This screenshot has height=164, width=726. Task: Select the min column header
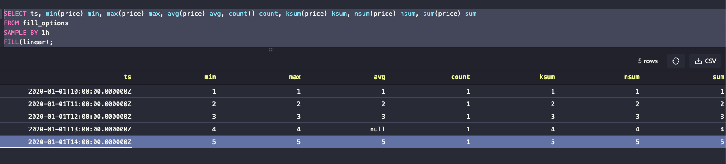210,77
